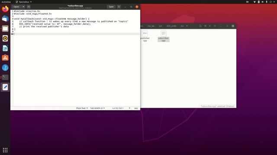The width and height of the screenshot is (277, 155).
Task: Go to first src folder in Files path bar
Action: pyautogui.click(x=161, y=26)
